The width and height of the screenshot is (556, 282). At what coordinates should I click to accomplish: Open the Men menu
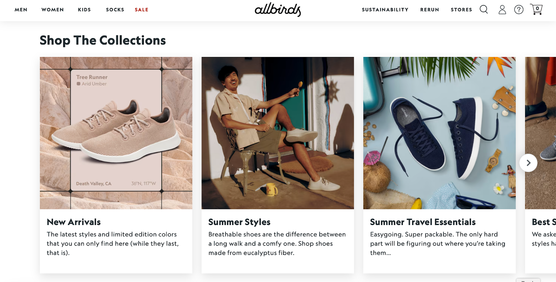coord(21,10)
